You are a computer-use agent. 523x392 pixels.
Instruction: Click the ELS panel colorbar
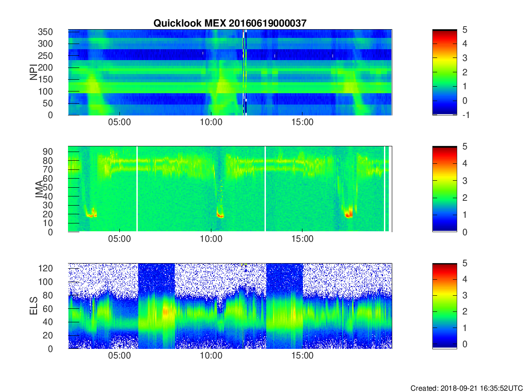(445, 306)
